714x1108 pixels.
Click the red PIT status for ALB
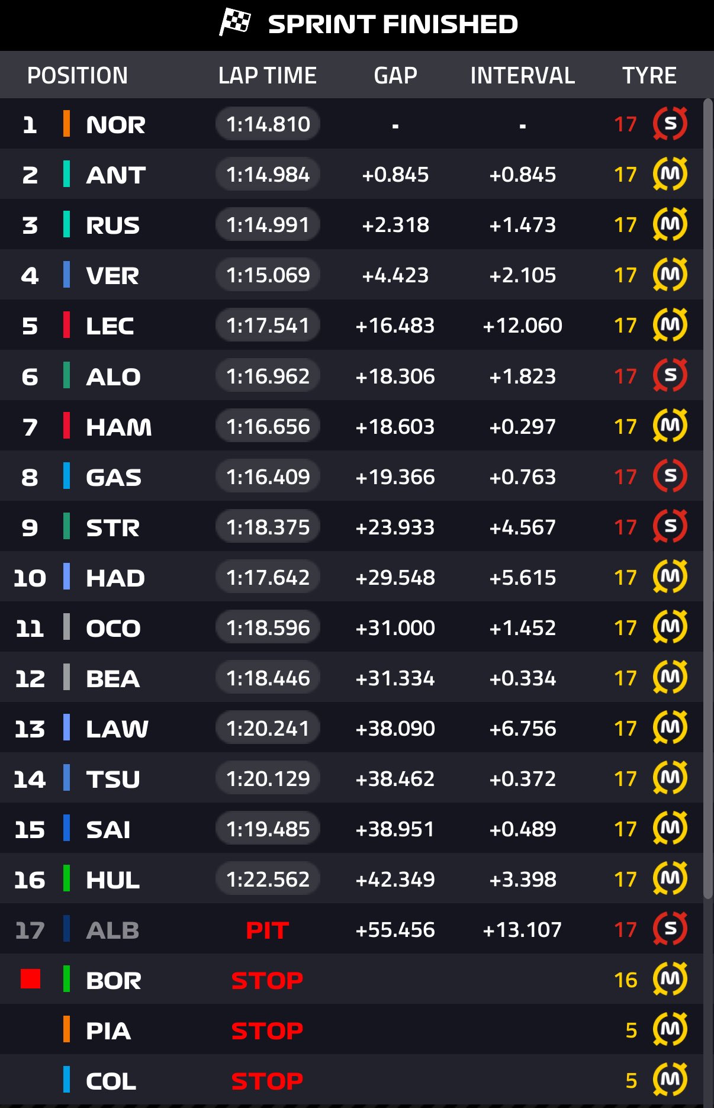pos(267,930)
